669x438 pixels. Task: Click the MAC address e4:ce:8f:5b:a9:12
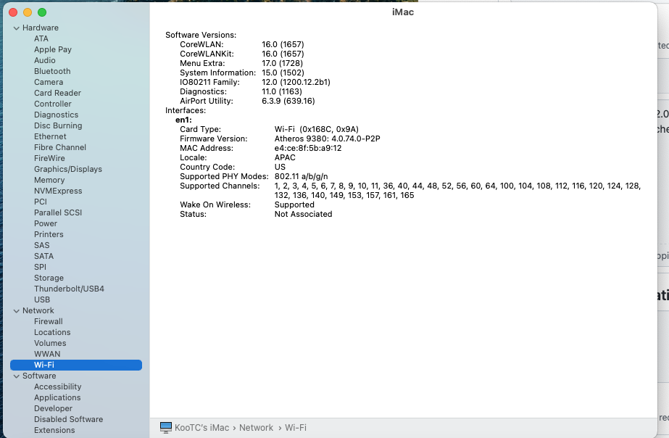coord(308,148)
